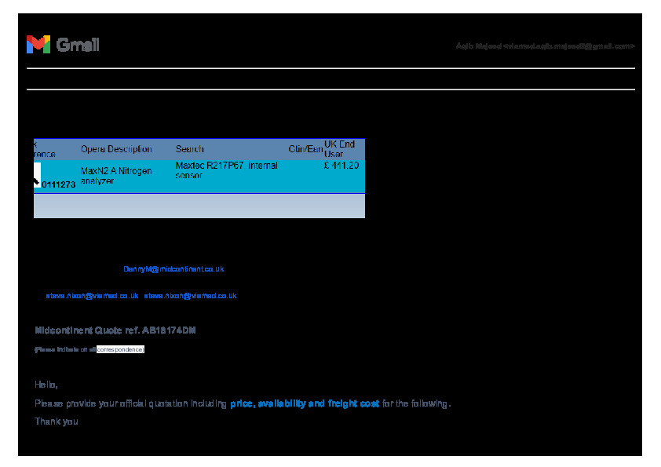Select the MaxN2 A Nitrogen analyzer cell
This screenshot has width=661, height=467.
click(x=116, y=176)
